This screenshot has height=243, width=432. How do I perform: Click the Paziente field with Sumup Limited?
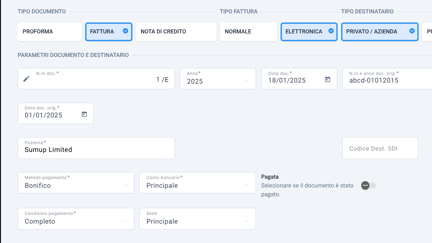(96, 148)
